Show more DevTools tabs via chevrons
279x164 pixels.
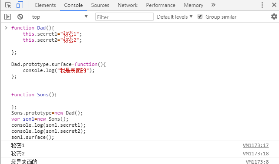tap(213, 5)
